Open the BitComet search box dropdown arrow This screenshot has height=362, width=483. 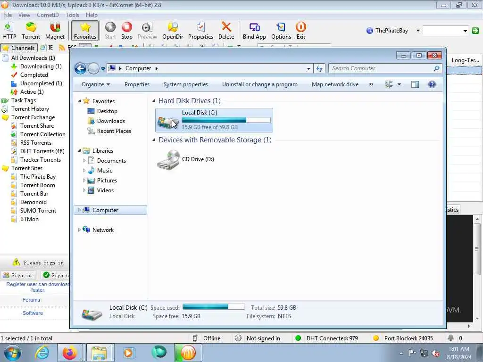(465, 31)
